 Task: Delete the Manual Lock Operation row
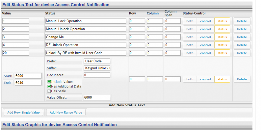pos(242,21)
